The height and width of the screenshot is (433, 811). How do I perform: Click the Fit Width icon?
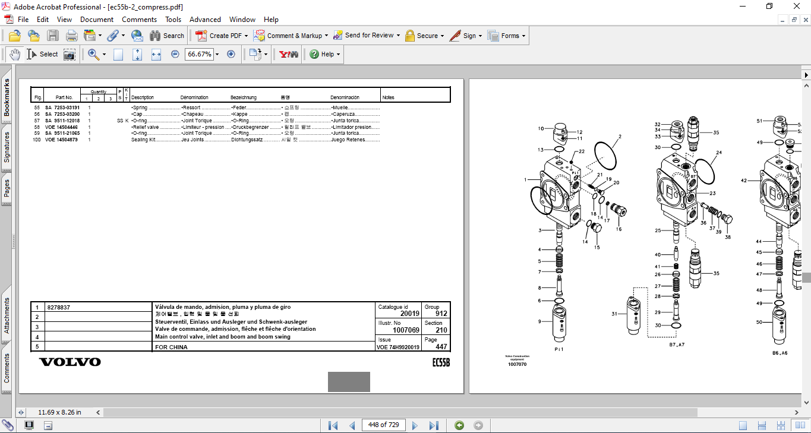(x=156, y=54)
